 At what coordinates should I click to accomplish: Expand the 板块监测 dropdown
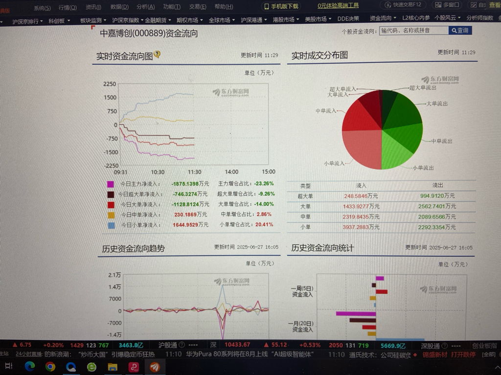click(93, 21)
